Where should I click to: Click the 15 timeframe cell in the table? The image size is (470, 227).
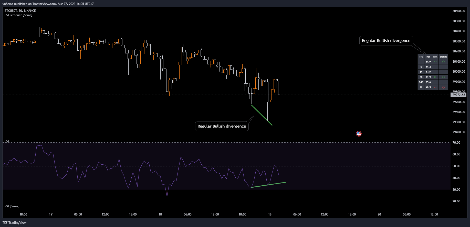tap(421, 72)
